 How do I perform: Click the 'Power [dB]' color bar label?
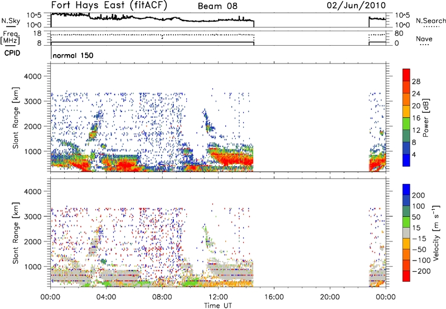tap(425, 118)
